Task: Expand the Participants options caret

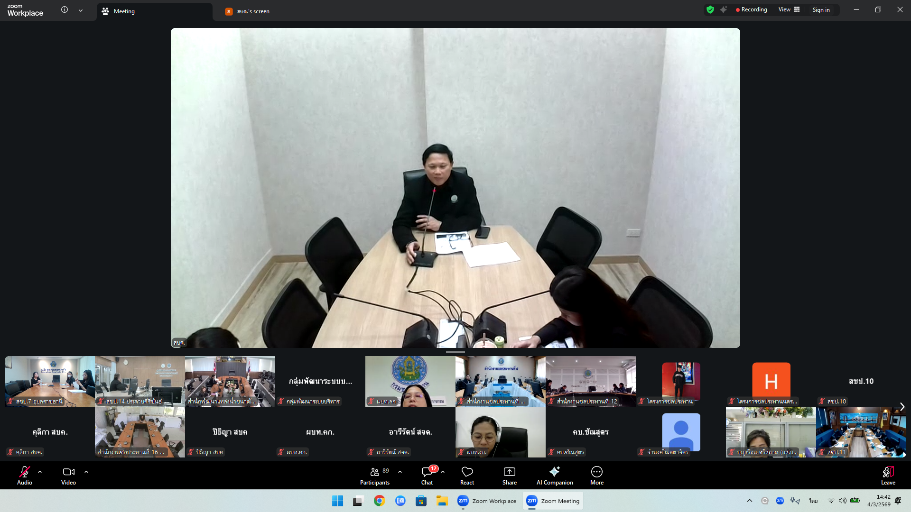Action: point(400,472)
